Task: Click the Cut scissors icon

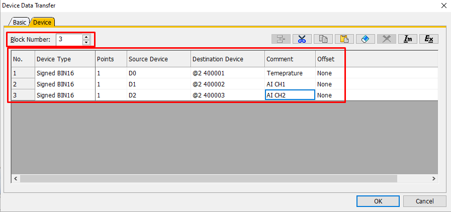Action: (302, 39)
